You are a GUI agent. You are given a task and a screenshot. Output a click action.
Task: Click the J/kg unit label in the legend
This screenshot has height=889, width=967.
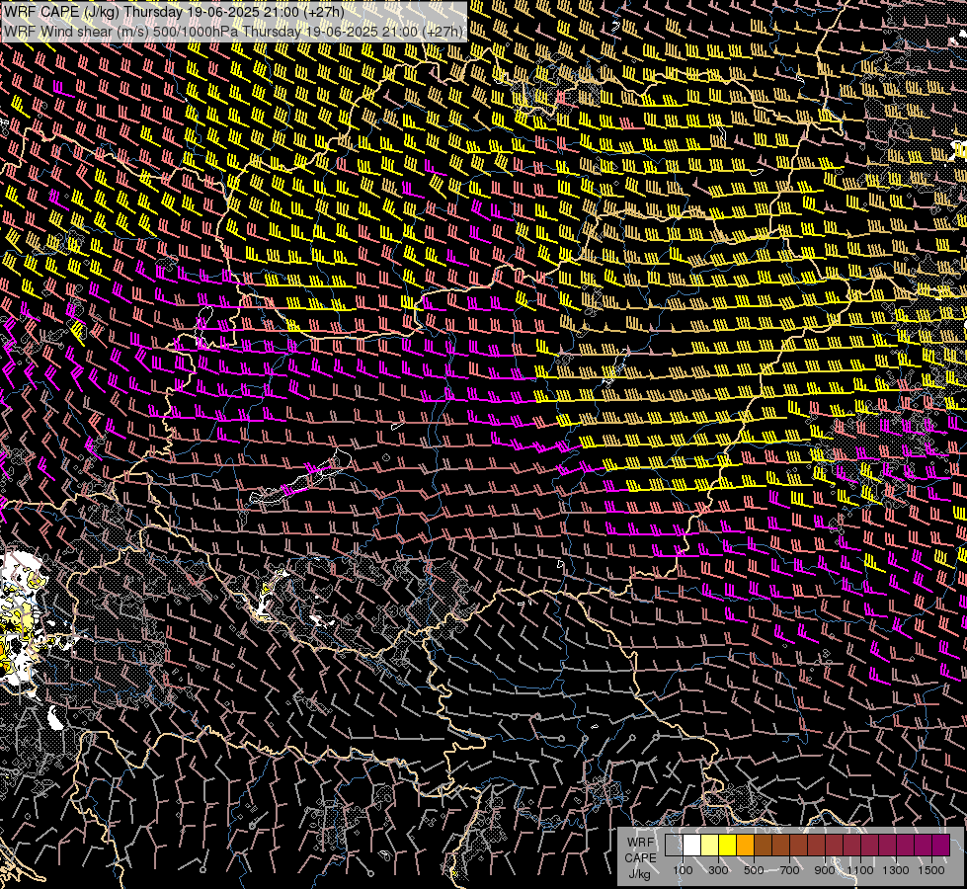pyautogui.click(x=639, y=874)
